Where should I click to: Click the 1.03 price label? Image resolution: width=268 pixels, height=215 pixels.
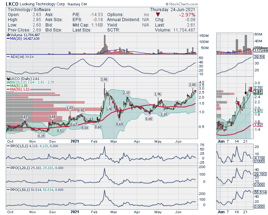[x=70, y=107]
